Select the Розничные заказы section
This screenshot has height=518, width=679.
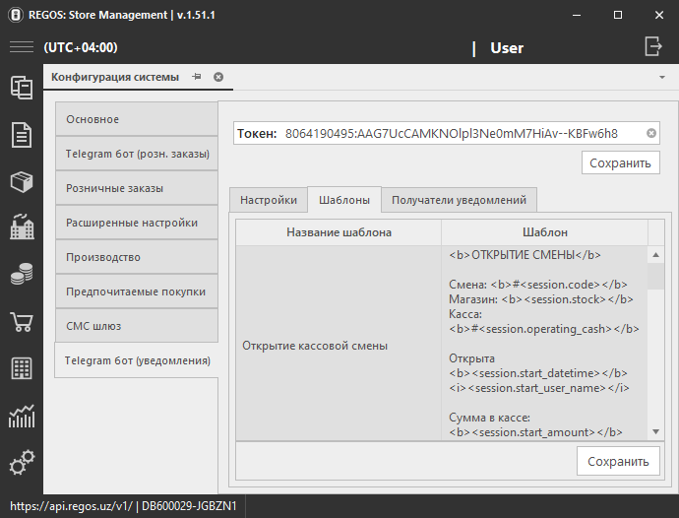point(136,188)
